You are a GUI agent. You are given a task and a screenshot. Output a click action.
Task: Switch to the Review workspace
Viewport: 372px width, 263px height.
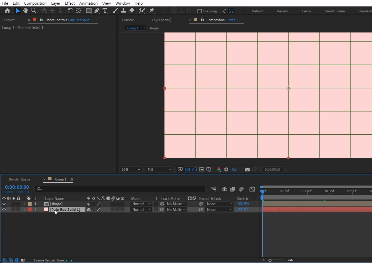[x=282, y=11]
